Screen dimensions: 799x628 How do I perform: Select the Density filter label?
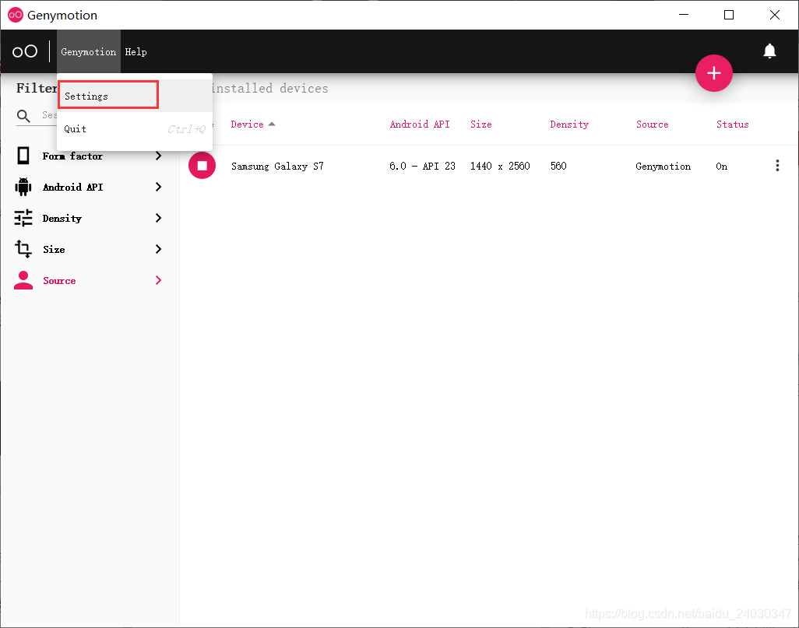pos(62,218)
